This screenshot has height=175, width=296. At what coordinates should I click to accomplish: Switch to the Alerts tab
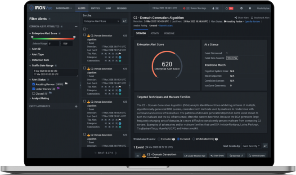pos(82,8)
